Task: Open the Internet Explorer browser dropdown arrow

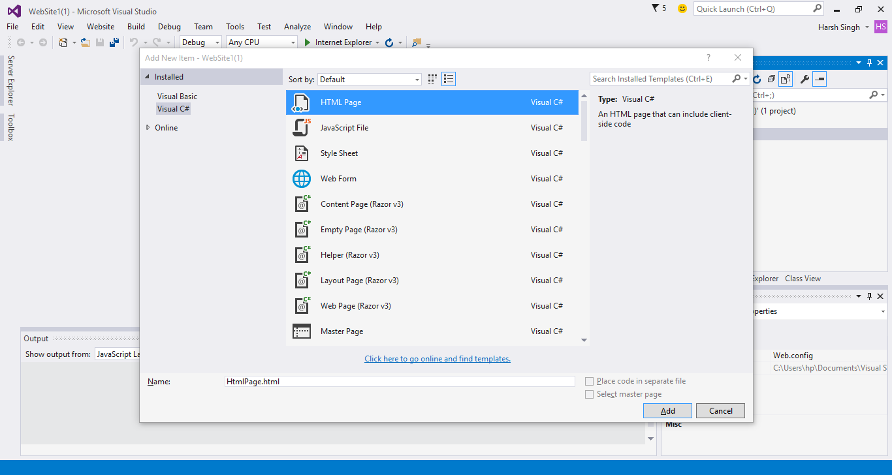Action: [377, 42]
